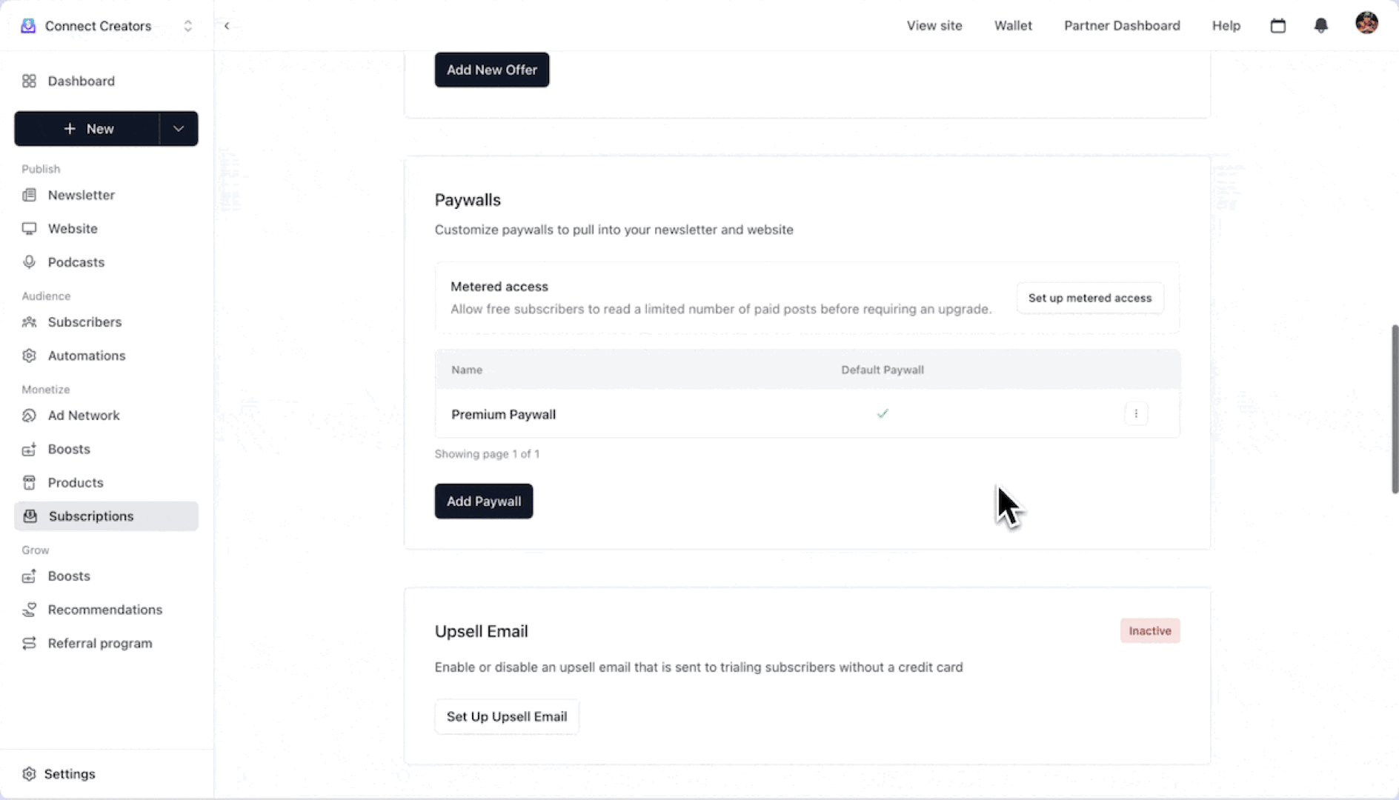Open Premium Paywall three-dot options menu

point(1135,414)
